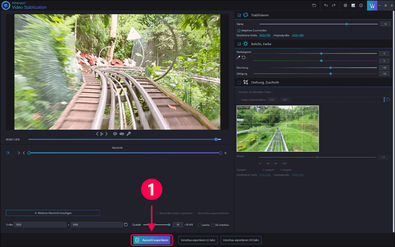This screenshot has width=395, height=247.
Task: Click the height field showing 1080
Action: pyautogui.click(x=97, y=225)
